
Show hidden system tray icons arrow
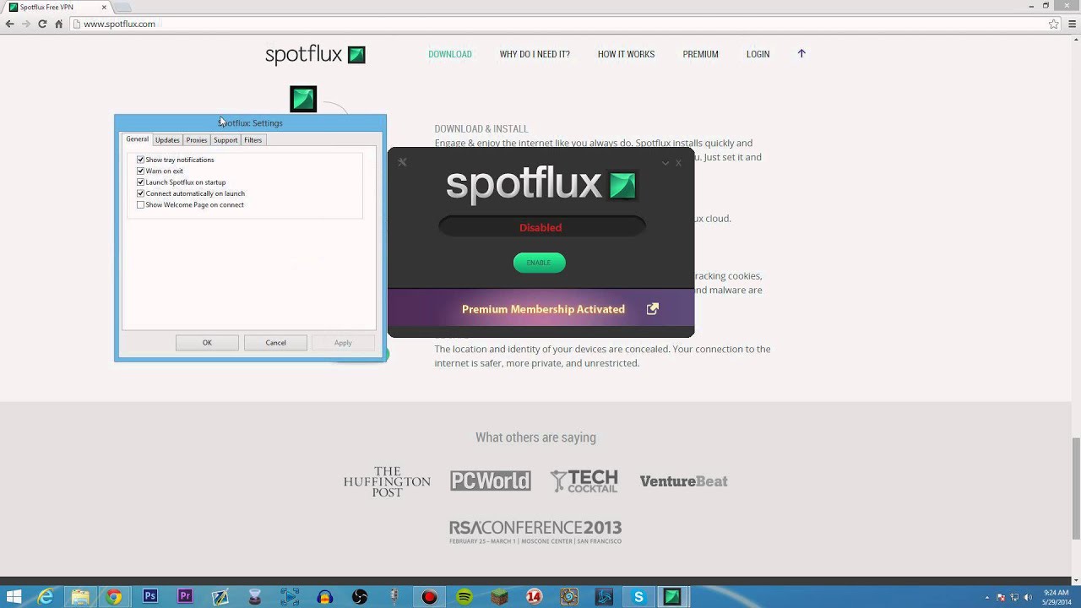(x=986, y=597)
